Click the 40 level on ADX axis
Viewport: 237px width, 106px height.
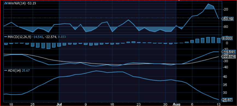[224, 77]
